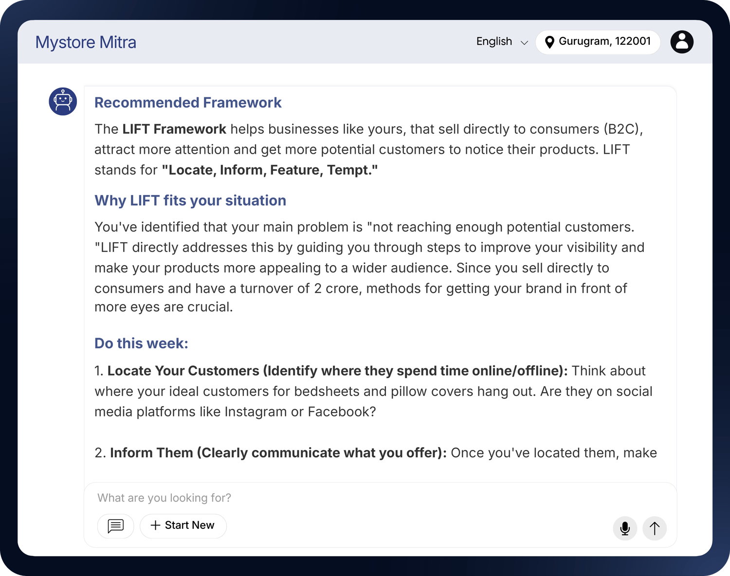Click the "Inform Them" step title
The image size is (730, 576).
(151, 453)
